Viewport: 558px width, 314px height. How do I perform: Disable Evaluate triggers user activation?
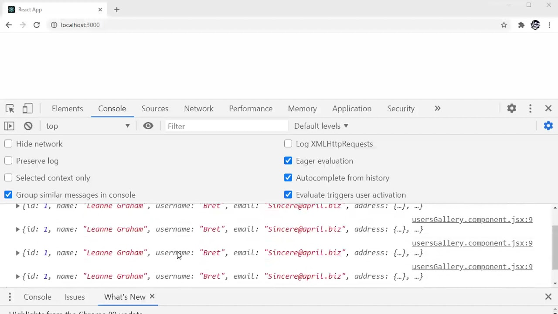coord(288,195)
